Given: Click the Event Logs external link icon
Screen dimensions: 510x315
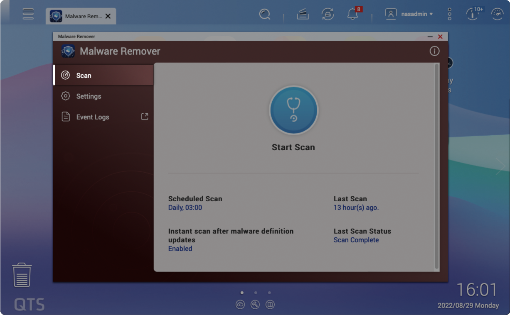Looking at the screenshot, I should pyautogui.click(x=145, y=117).
